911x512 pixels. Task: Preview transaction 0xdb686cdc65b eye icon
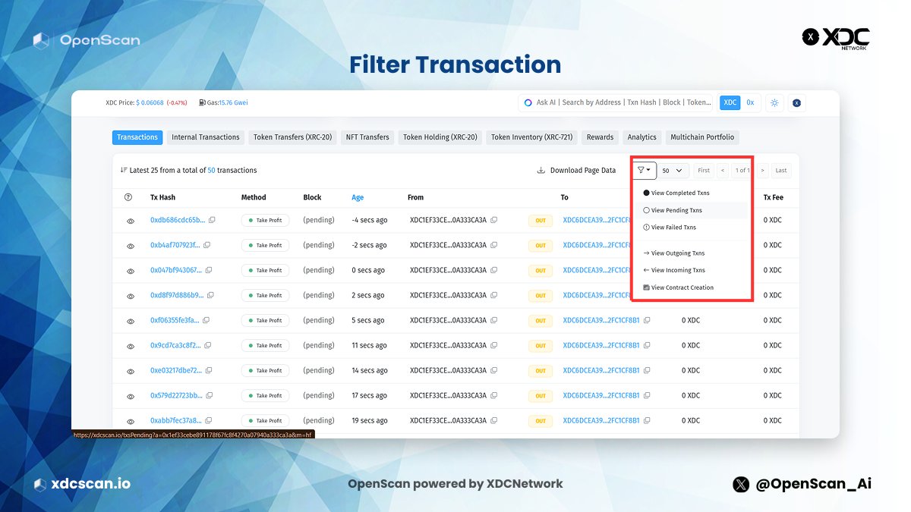pyautogui.click(x=131, y=221)
